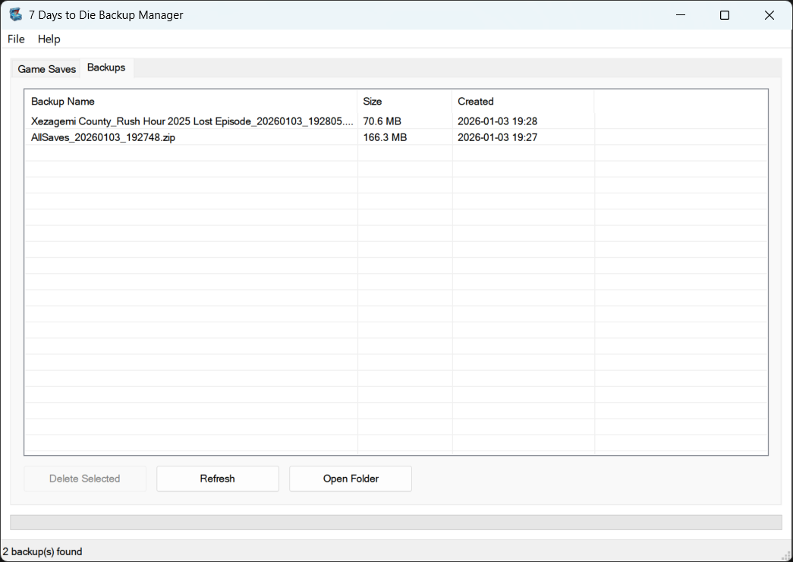Viewport: 793px width, 562px height.
Task: Select the Backups tab
Action: pos(106,68)
